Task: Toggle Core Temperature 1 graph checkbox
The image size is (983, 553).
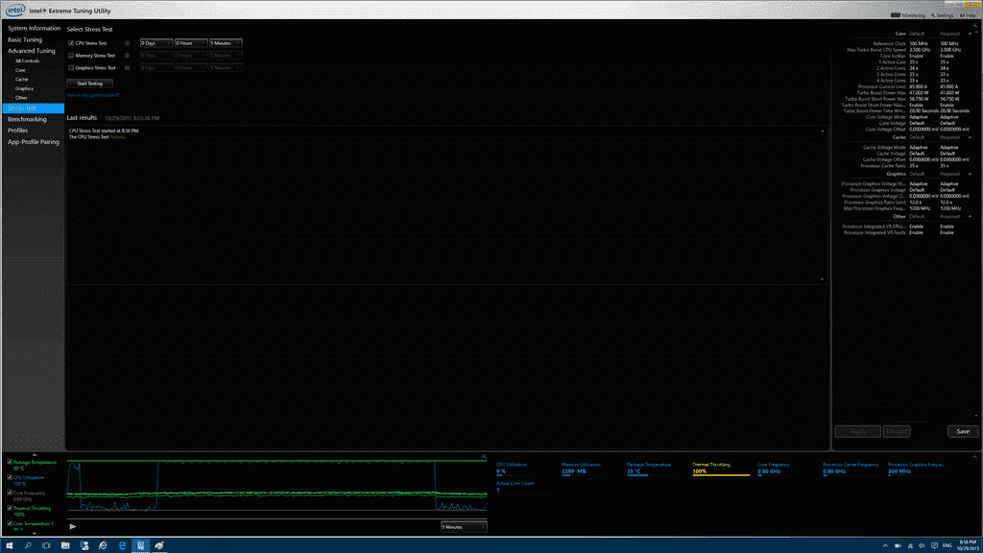Action: coord(10,523)
